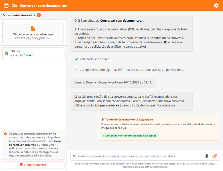Click the orange upload file icon

click(x=33, y=29)
